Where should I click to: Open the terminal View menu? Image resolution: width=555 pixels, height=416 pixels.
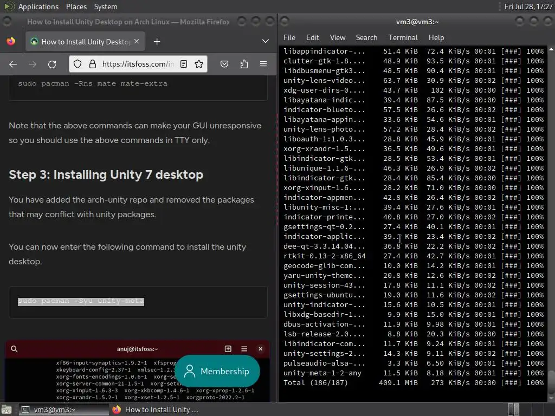coord(338,37)
